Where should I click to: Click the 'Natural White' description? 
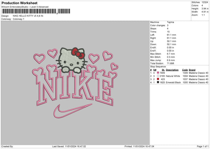point(173,76)
